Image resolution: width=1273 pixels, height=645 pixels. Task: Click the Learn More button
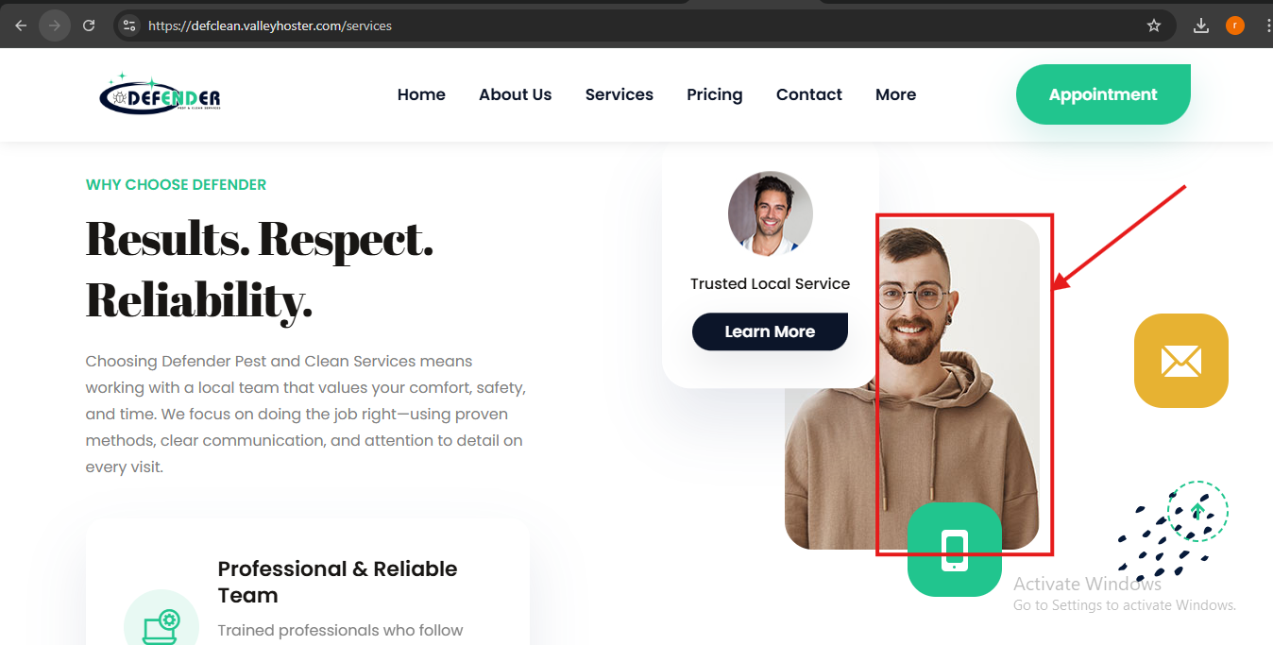[770, 331]
